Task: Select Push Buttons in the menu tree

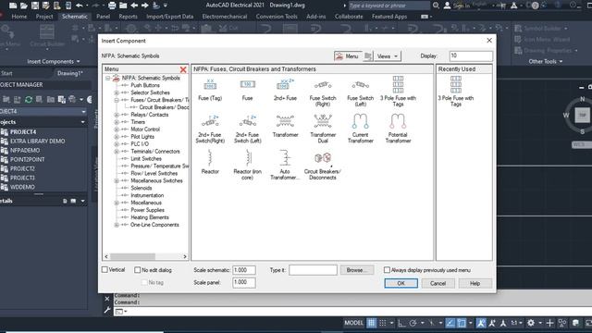Action: (x=145, y=85)
